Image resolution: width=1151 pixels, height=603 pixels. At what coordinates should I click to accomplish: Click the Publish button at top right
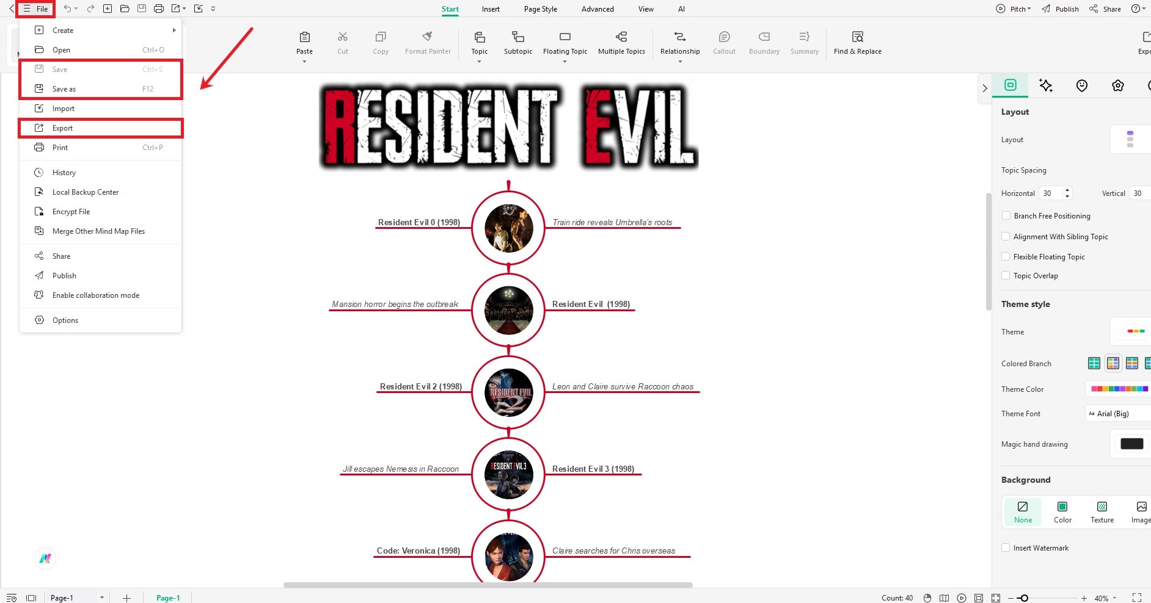click(x=1061, y=9)
